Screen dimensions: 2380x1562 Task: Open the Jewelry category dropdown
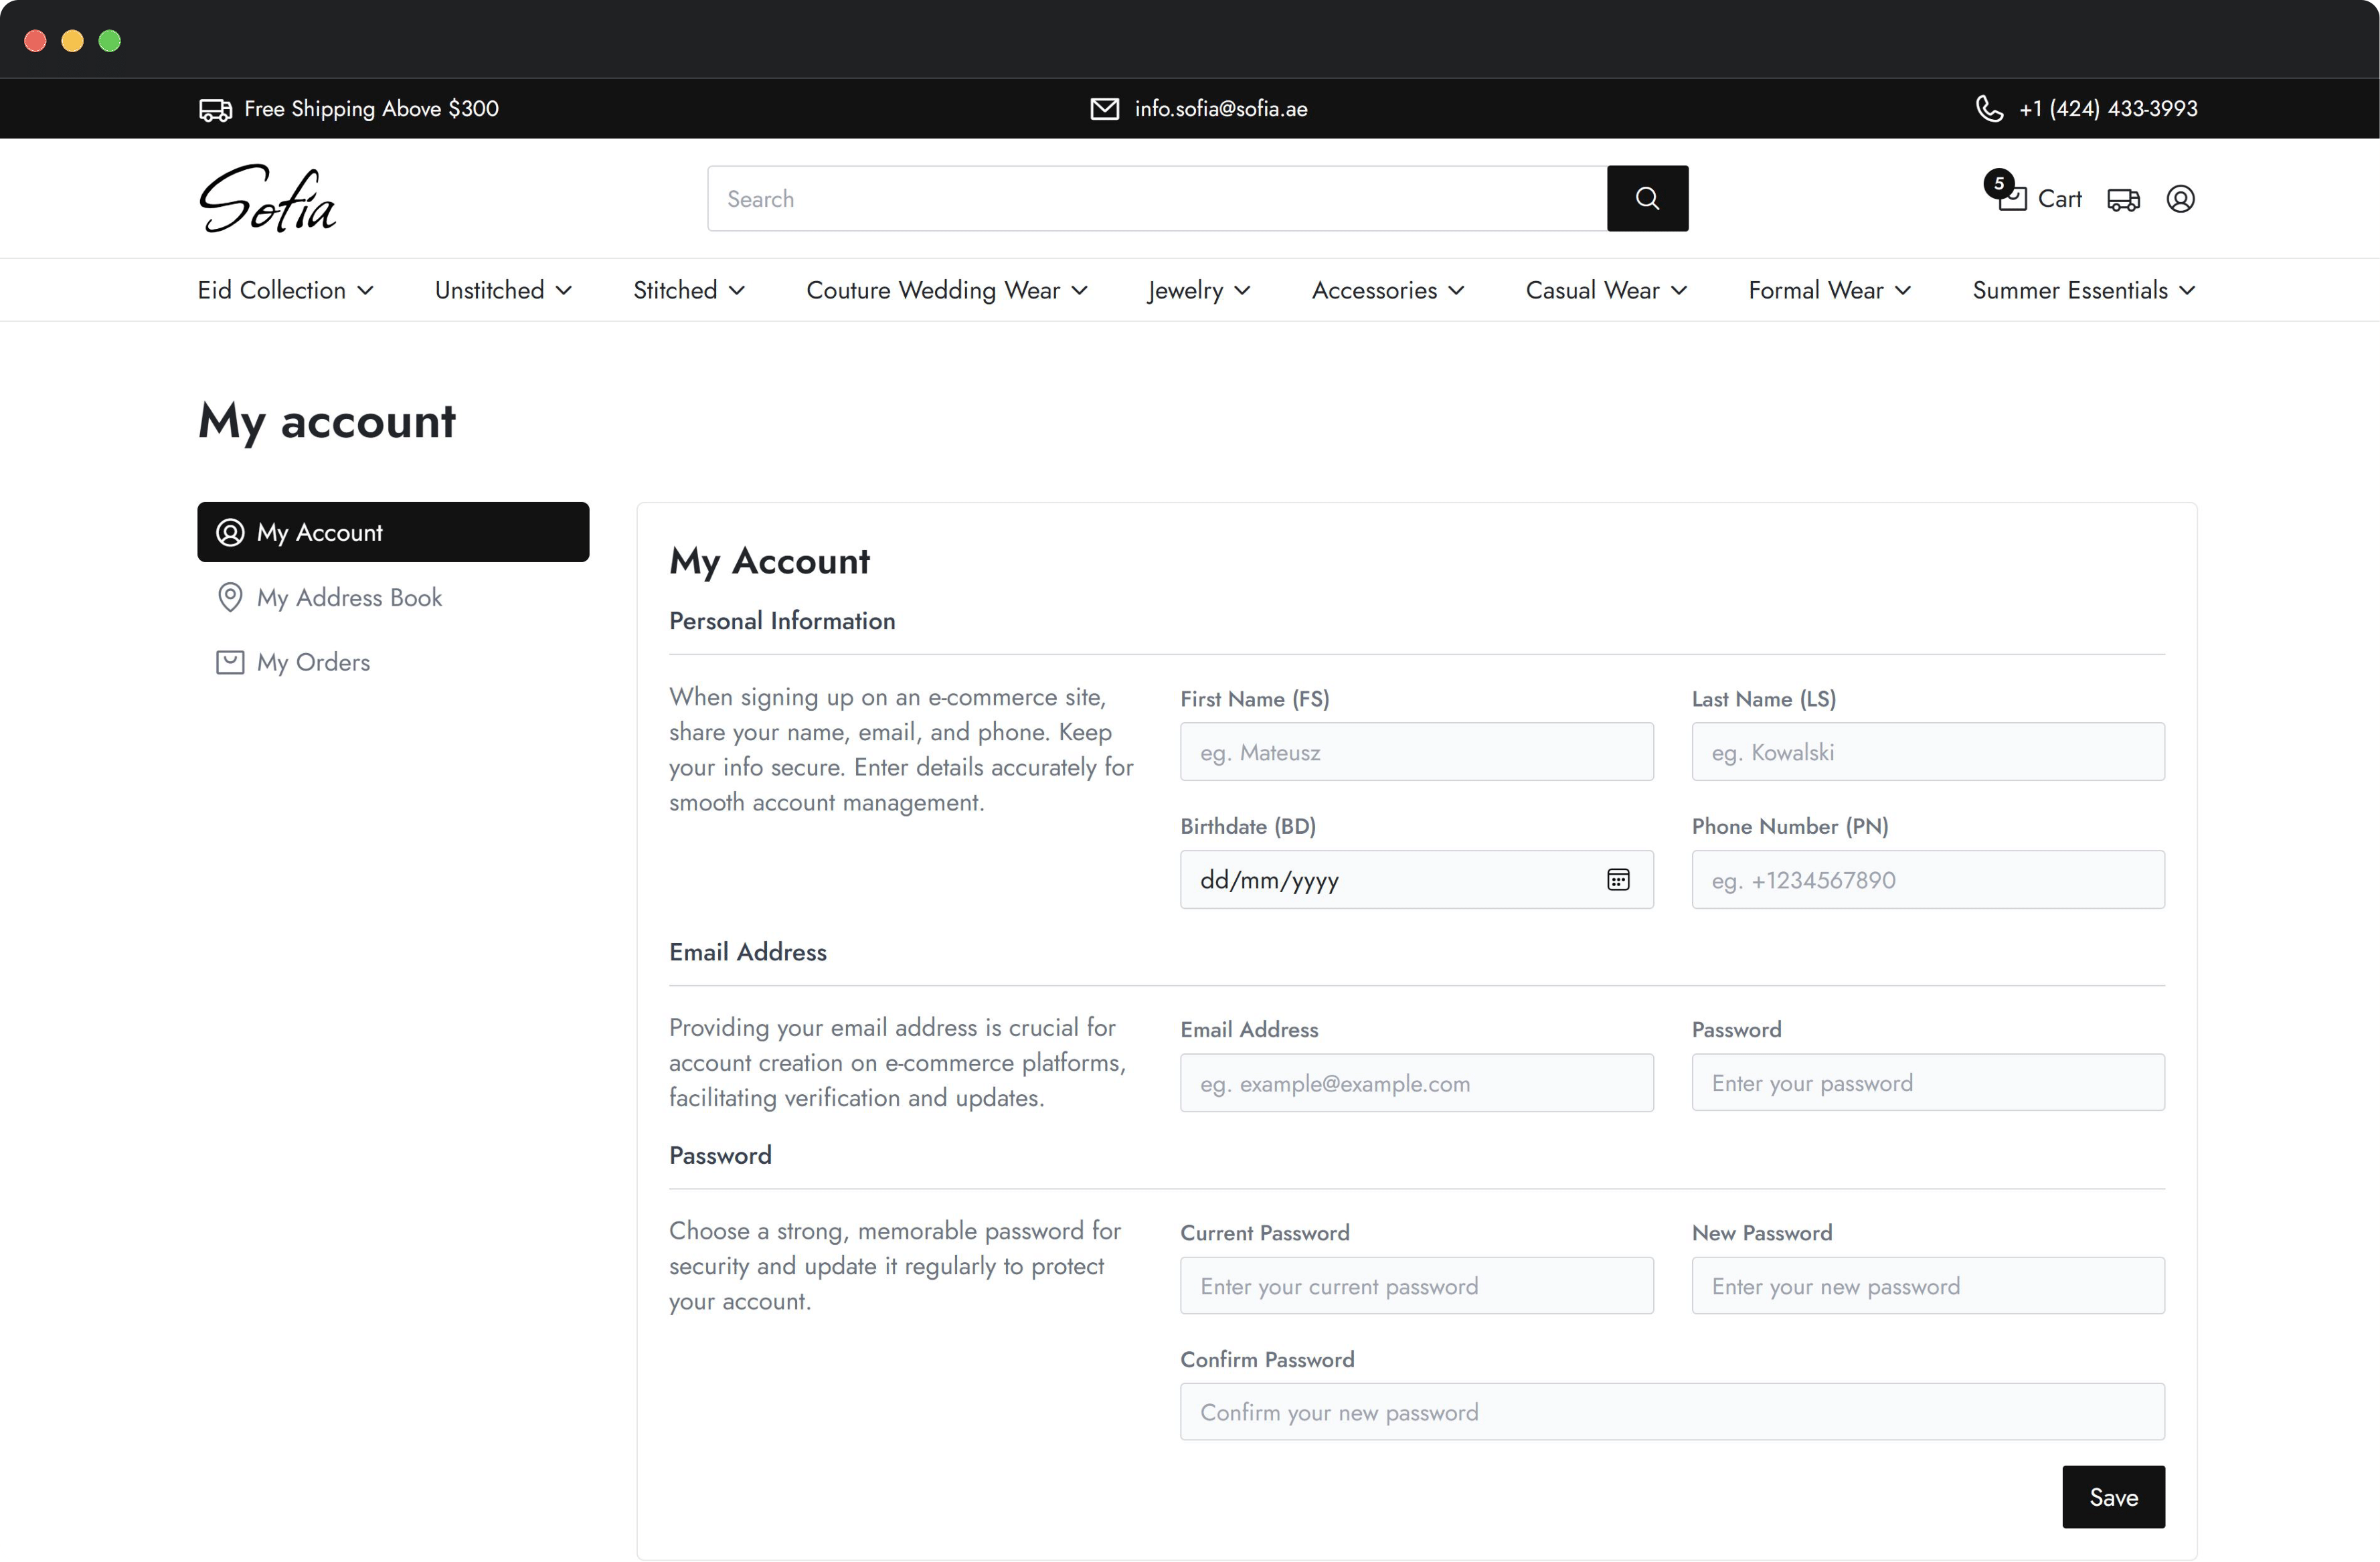coord(1198,290)
